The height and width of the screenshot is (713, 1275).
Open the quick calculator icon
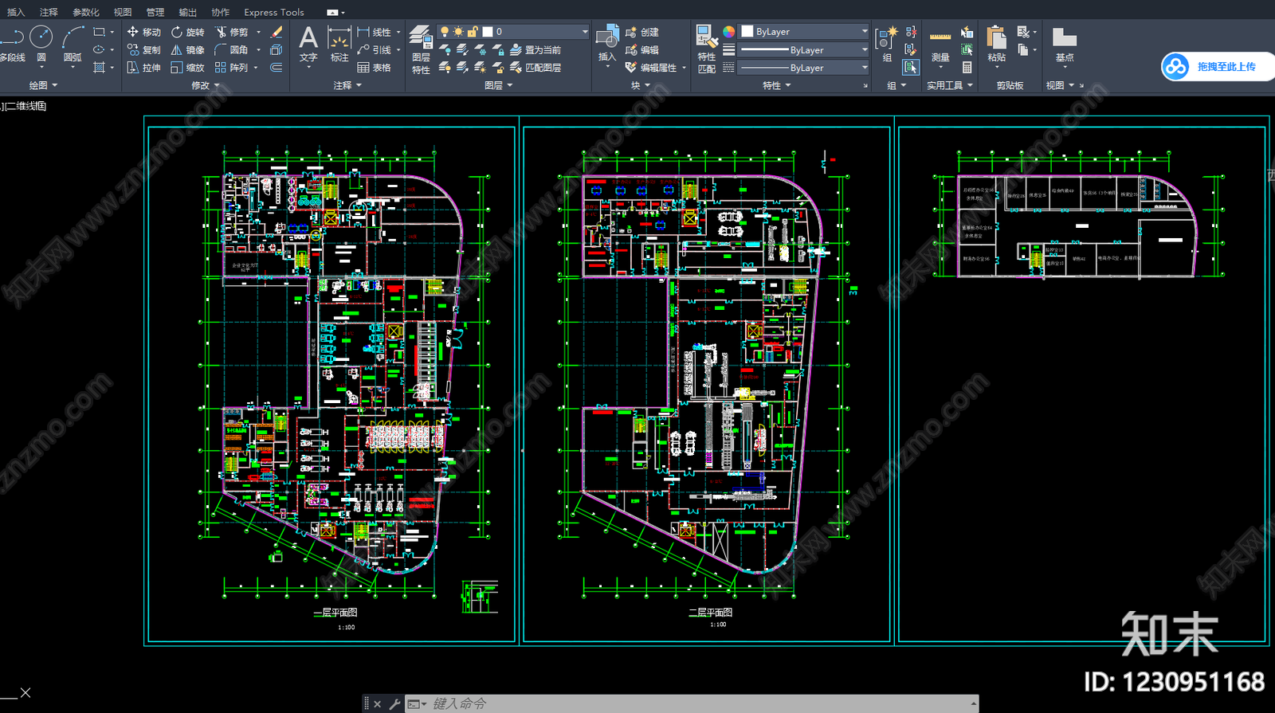(x=967, y=68)
